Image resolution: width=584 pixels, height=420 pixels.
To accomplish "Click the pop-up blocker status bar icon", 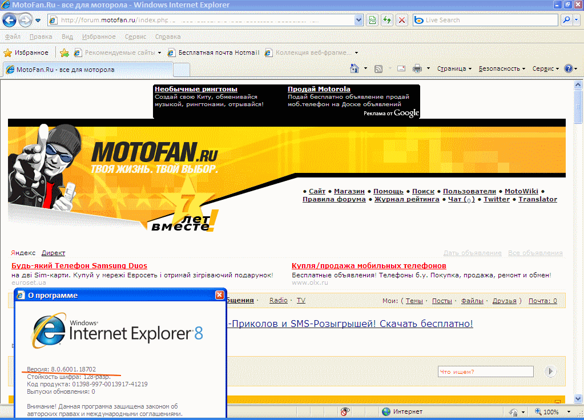I will 345,412.
